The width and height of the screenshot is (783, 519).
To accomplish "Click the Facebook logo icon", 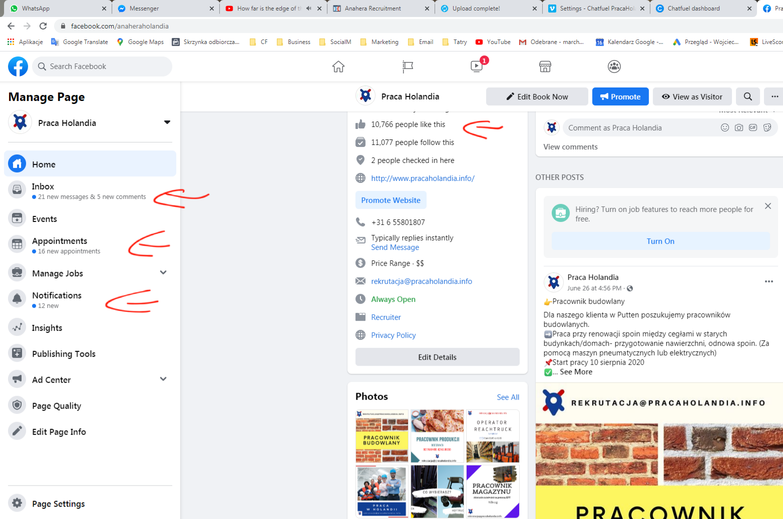I will pyautogui.click(x=18, y=66).
